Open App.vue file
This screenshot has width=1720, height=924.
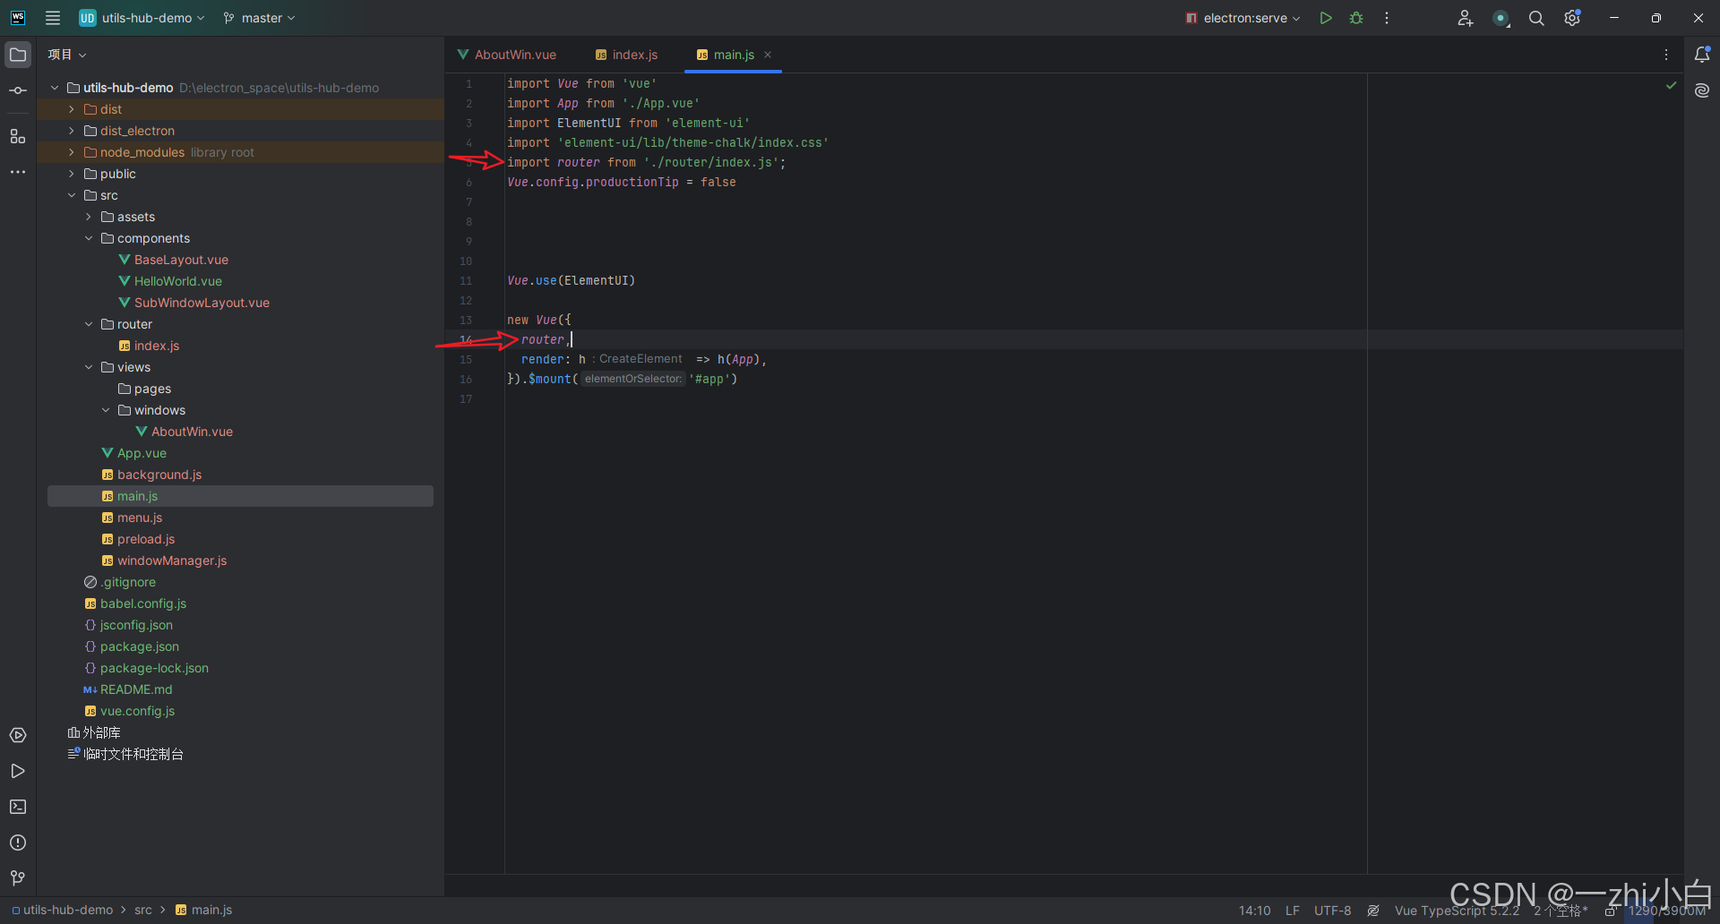142,453
